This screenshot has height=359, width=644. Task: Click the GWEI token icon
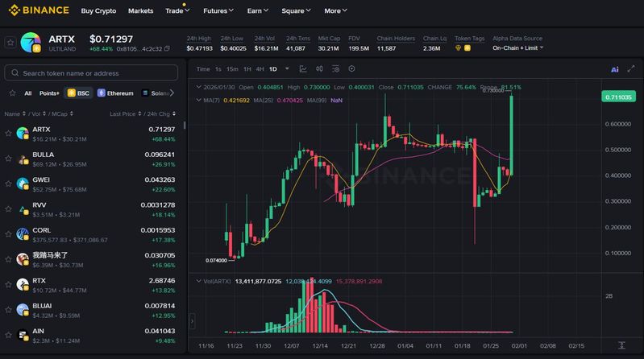click(x=23, y=183)
